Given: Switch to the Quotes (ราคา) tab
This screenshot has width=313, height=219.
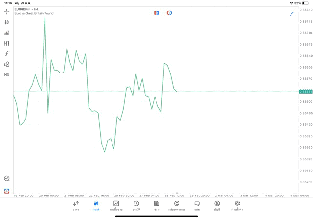Looking at the screenshot, I should (x=76, y=205).
